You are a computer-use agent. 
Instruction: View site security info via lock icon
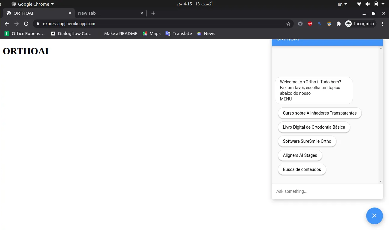coord(38,24)
